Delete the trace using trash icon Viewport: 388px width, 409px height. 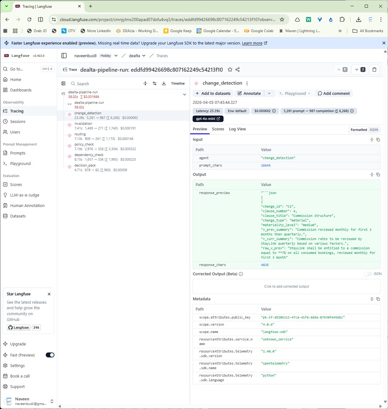374,70
